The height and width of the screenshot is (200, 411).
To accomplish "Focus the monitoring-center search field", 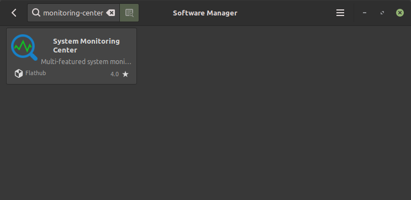I will [73, 13].
